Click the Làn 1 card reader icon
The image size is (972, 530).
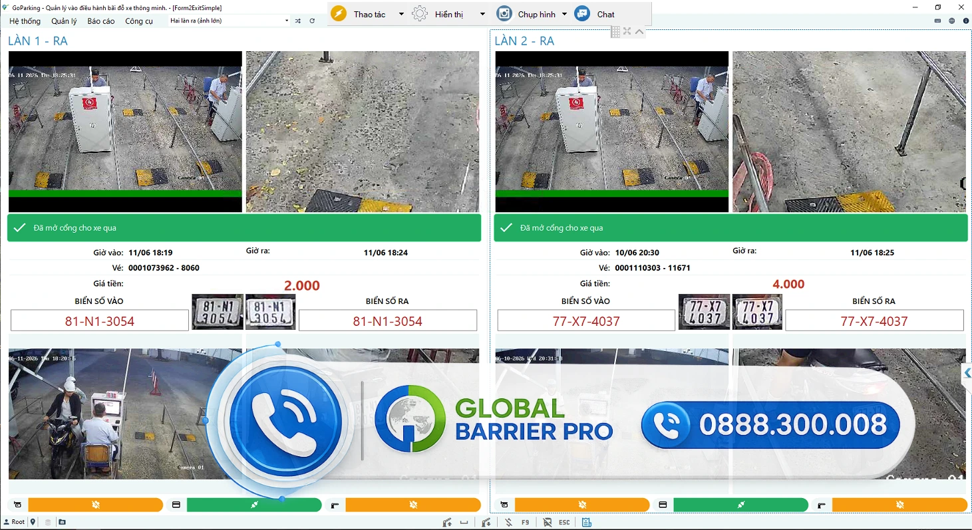[x=176, y=505]
